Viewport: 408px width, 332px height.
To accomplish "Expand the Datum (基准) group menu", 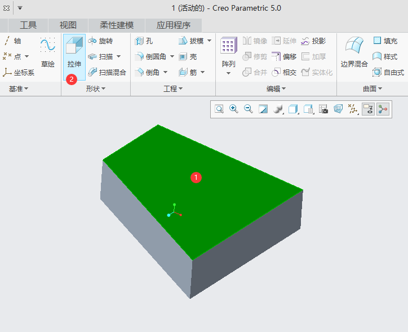I will (19, 89).
